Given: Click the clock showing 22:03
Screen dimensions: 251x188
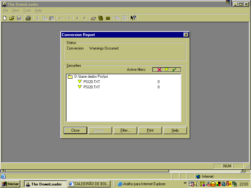Looking at the screenshot, I should pyautogui.click(x=244, y=184).
